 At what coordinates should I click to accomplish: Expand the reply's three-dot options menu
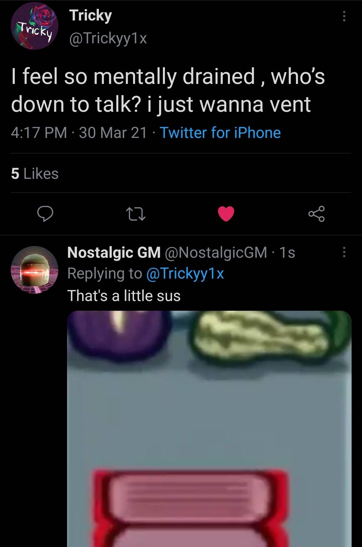click(x=344, y=252)
